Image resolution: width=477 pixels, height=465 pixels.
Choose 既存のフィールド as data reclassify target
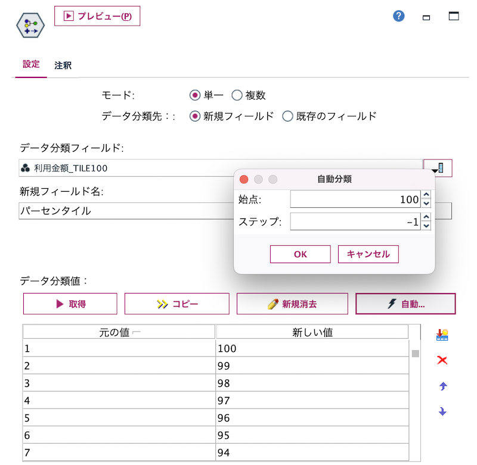(x=288, y=116)
